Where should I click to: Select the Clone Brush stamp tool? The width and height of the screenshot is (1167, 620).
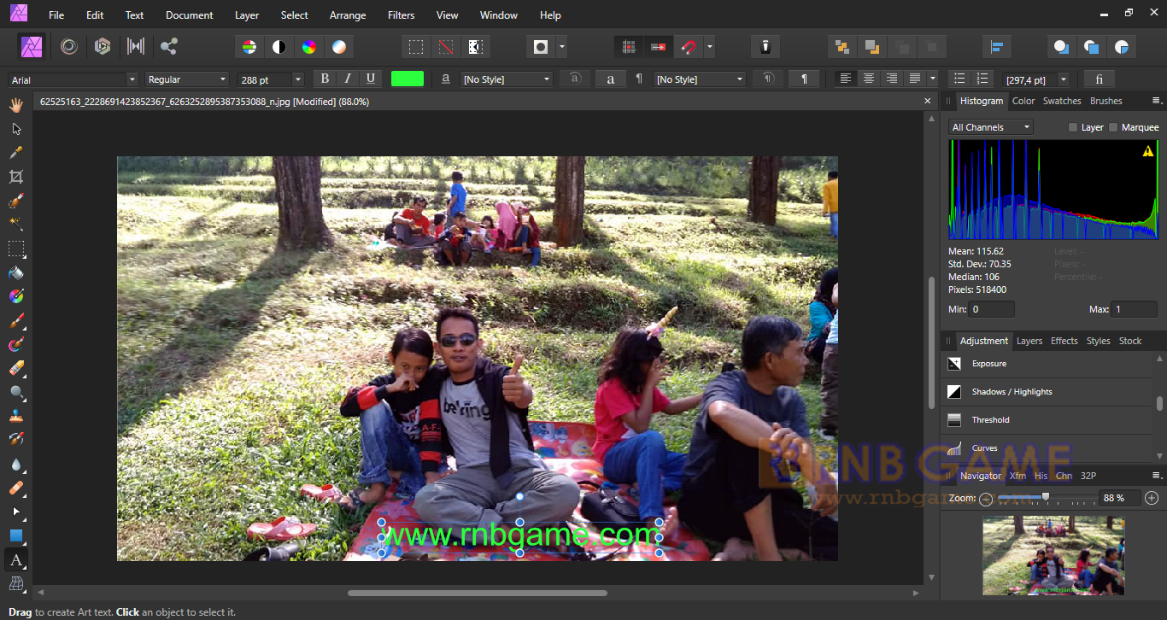pos(16,417)
